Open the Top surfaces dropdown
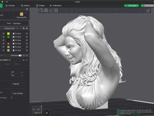Viewport: 154px width, 116px height. tap(17, 93)
